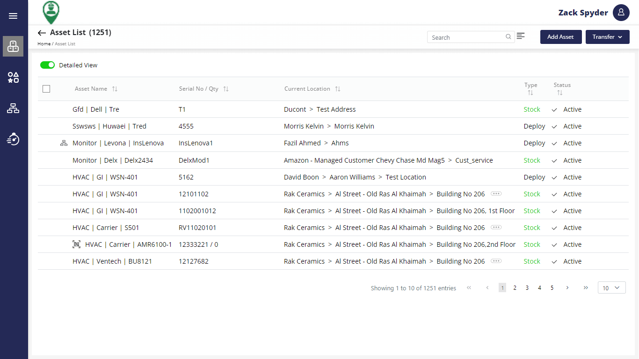
Task: Go to next page arrow
Action: pos(567,288)
